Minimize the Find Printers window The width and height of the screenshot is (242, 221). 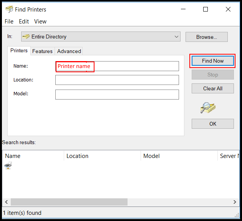pos(183,9)
